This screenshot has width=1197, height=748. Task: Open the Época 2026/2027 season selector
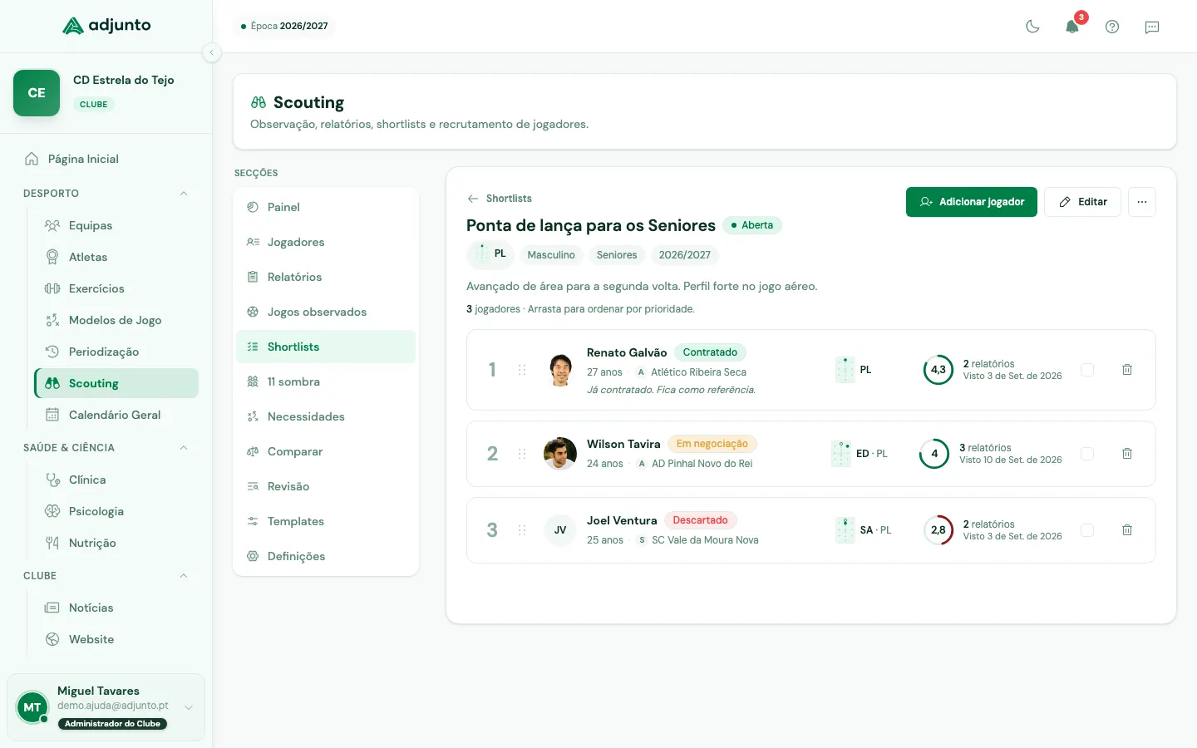pyautogui.click(x=284, y=26)
